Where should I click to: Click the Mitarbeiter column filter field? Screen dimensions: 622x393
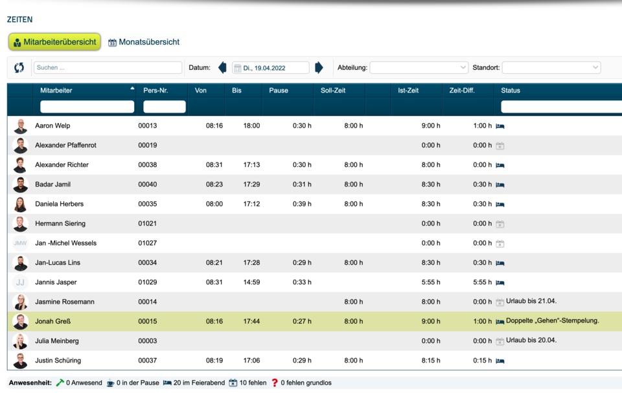pos(87,107)
